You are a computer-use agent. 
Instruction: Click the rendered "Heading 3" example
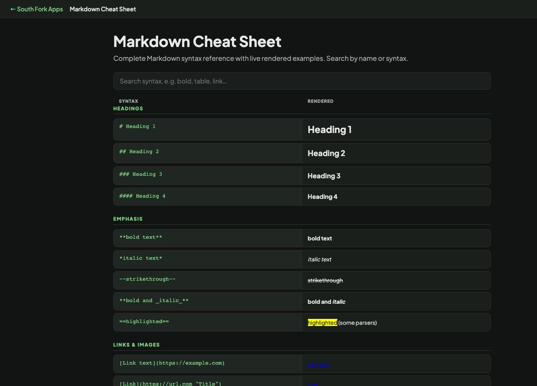coord(324,176)
